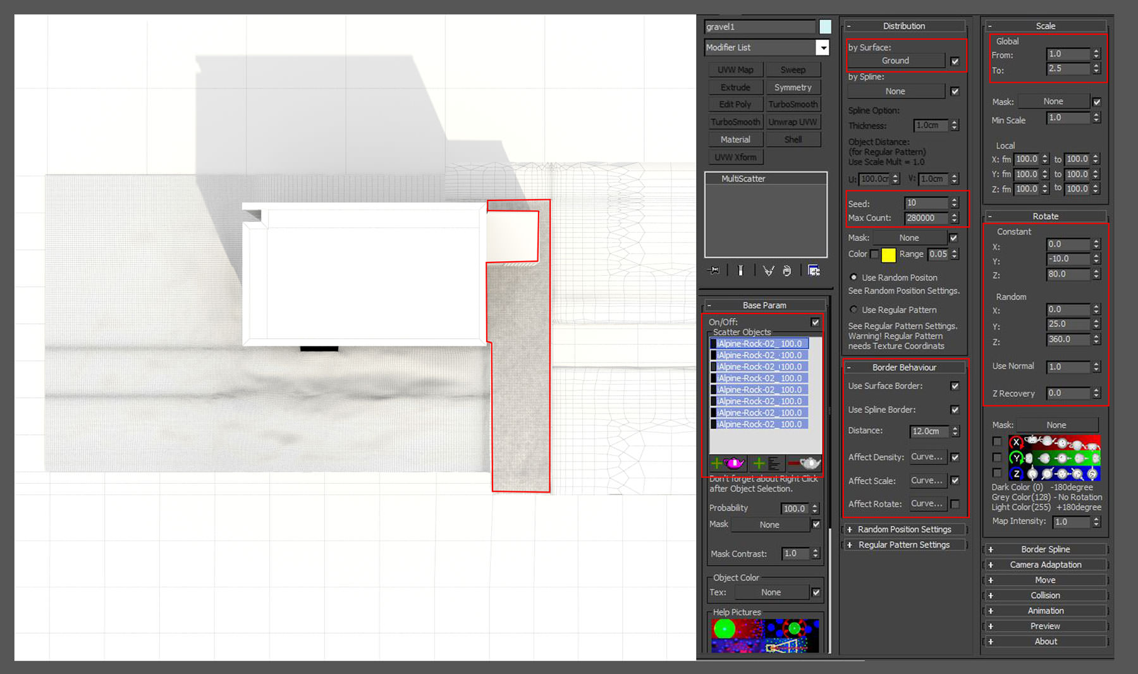Screen dimensions: 1138x674
Task: Add scatter object with pink teapot button
Action: (x=728, y=463)
